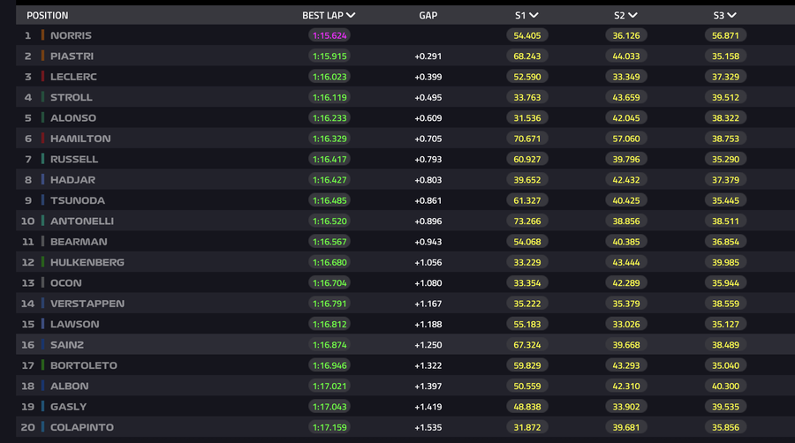Open COLAPINTO's driver entry

(82, 427)
